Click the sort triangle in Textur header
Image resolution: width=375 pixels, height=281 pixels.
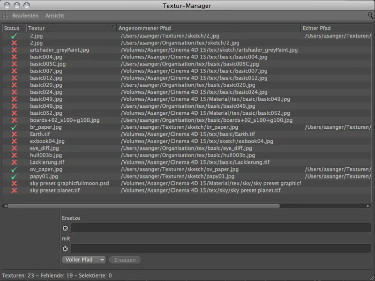tap(113, 27)
